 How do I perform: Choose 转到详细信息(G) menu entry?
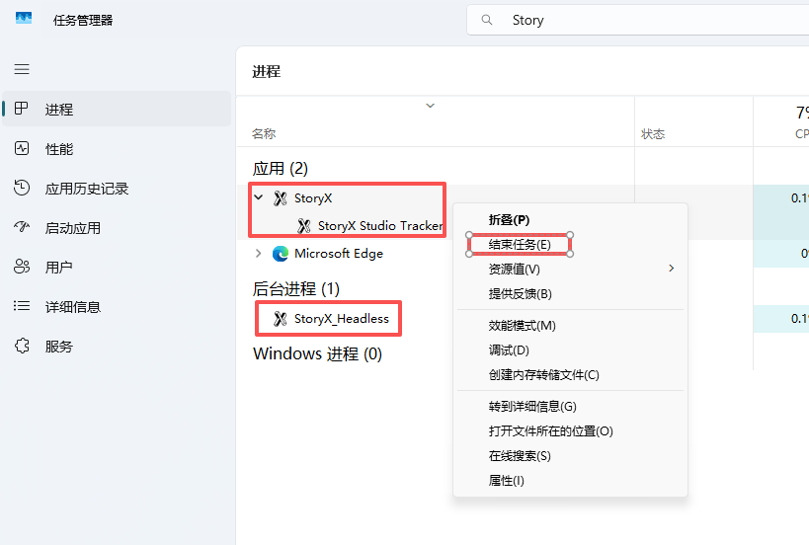click(x=570, y=407)
